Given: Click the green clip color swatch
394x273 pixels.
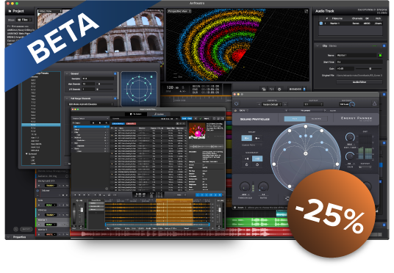Looking at the screenshot, I should (381, 55).
